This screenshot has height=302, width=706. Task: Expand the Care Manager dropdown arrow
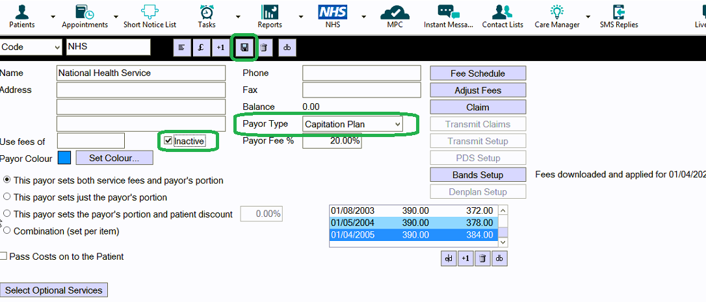click(x=588, y=17)
